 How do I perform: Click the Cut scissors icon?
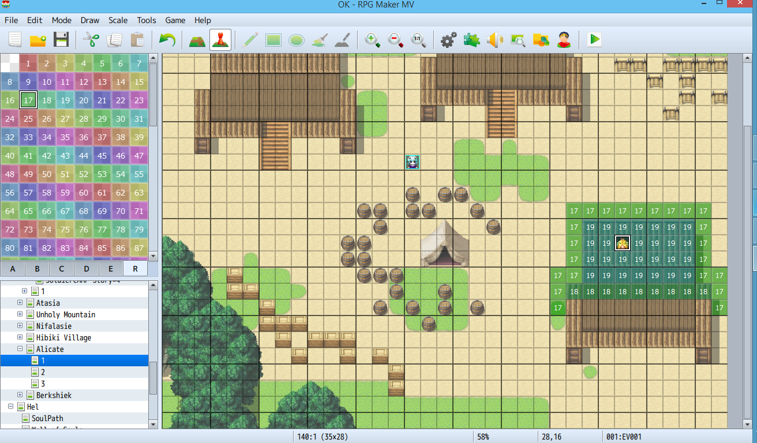tap(91, 40)
